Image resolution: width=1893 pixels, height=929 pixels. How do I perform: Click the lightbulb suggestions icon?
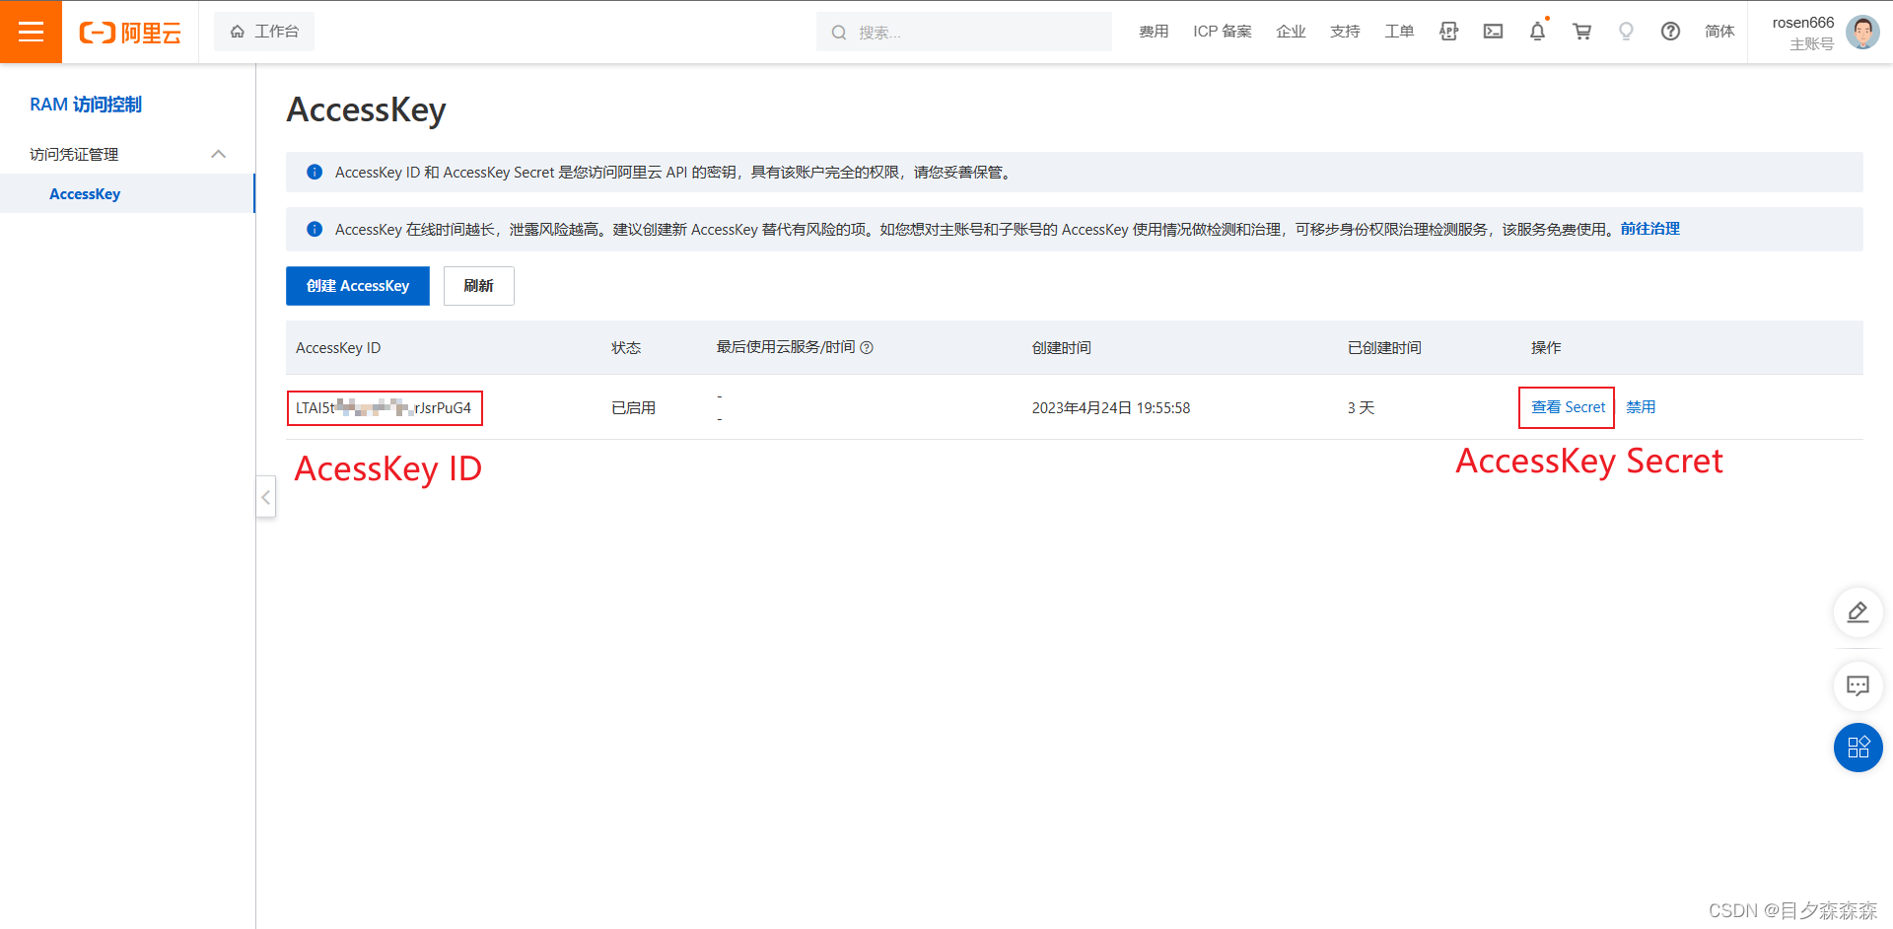click(x=1626, y=32)
